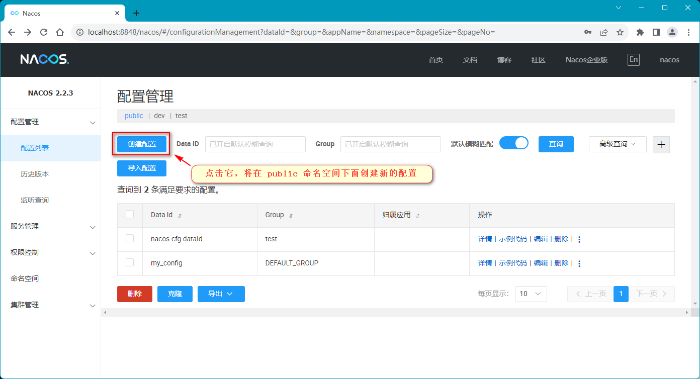Open browser profile avatar
Viewport: 700px width, 379px height.
click(x=672, y=32)
